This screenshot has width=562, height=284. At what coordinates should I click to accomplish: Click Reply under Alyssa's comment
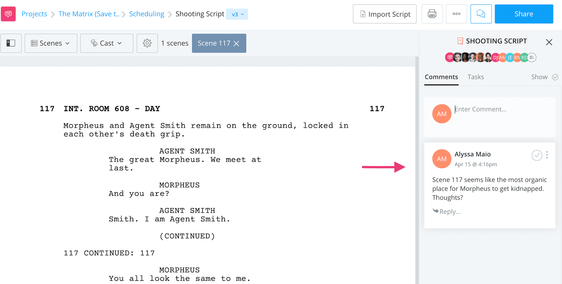[x=450, y=212]
